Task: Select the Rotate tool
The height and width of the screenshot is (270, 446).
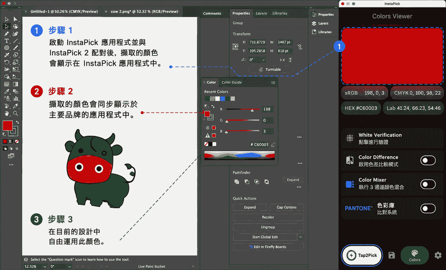Action: (7, 62)
